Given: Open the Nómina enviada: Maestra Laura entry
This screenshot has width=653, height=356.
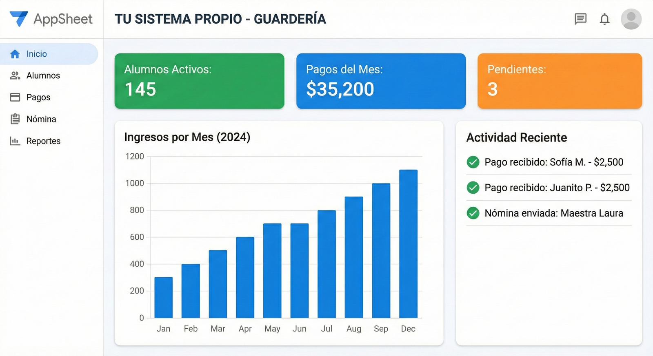Looking at the screenshot, I should (553, 213).
